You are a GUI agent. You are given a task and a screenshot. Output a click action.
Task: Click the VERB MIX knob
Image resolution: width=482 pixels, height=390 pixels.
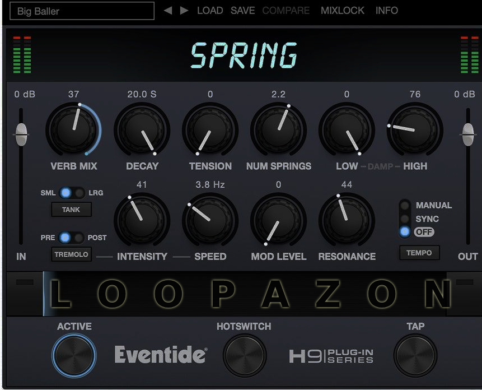click(x=73, y=129)
